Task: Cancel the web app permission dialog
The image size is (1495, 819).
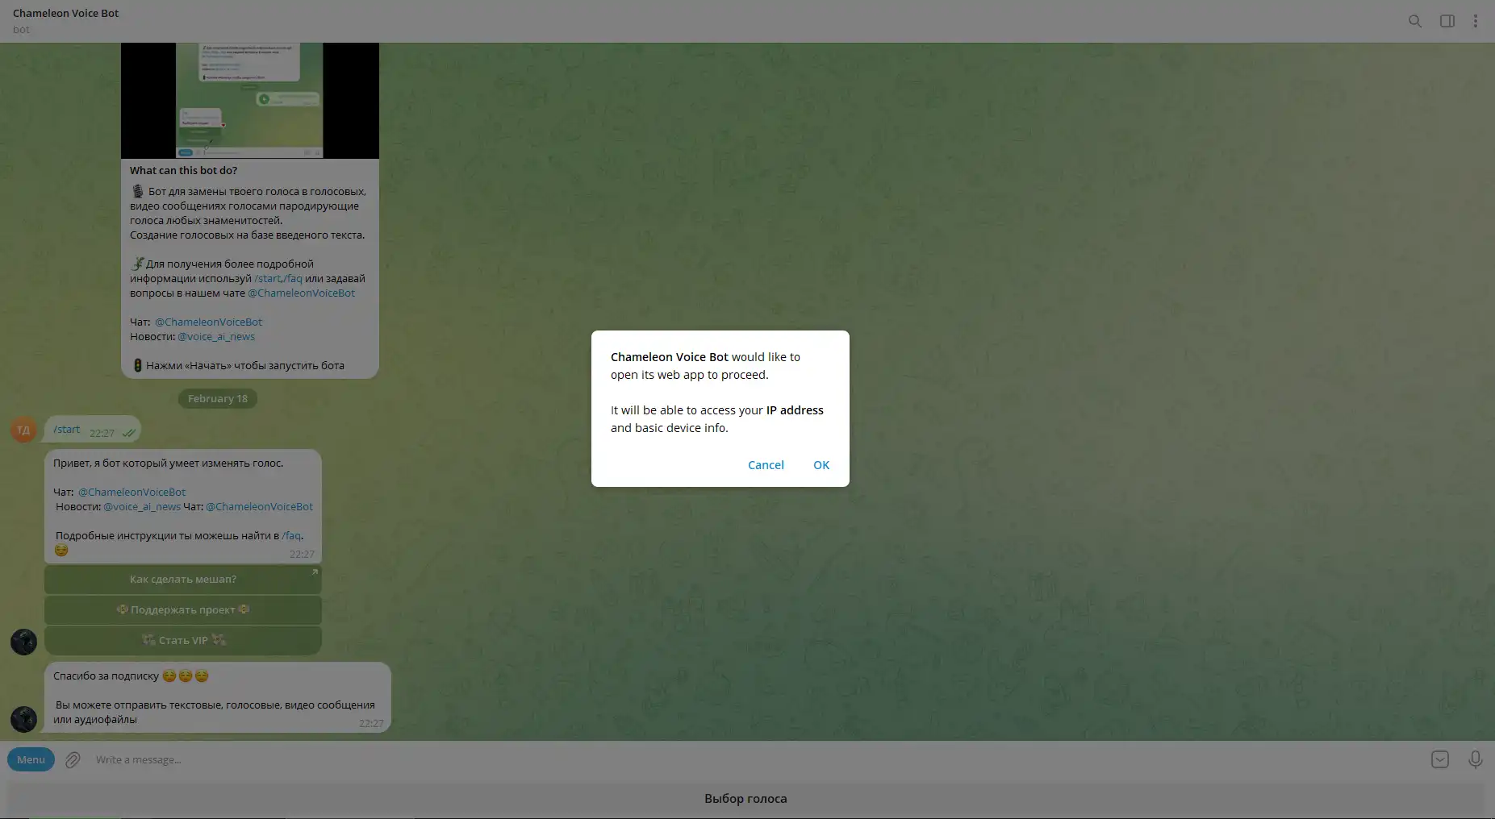Action: click(x=766, y=465)
